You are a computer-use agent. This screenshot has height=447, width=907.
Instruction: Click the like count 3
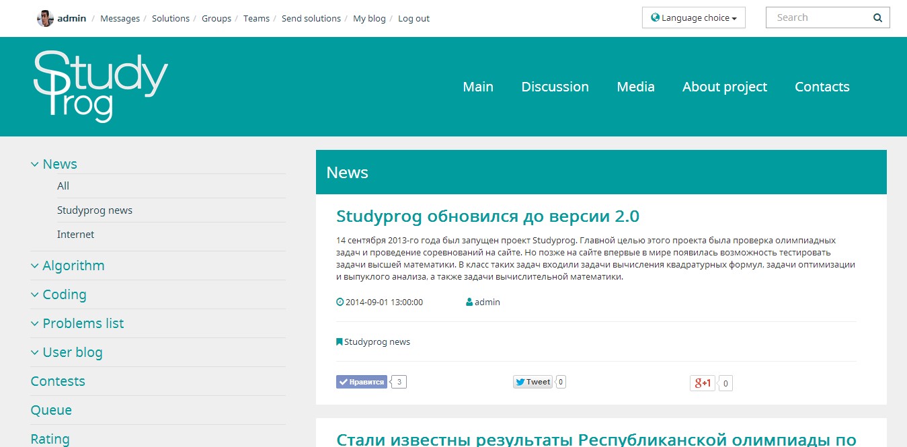[399, 382]
